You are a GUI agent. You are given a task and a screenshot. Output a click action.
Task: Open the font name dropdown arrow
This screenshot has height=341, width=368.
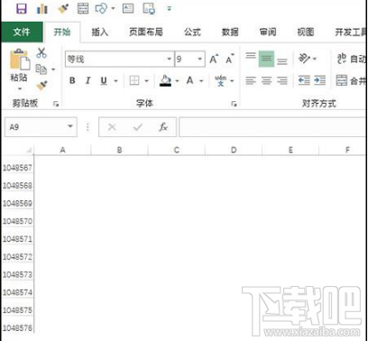pyautogui.click(x=170, y=59)
